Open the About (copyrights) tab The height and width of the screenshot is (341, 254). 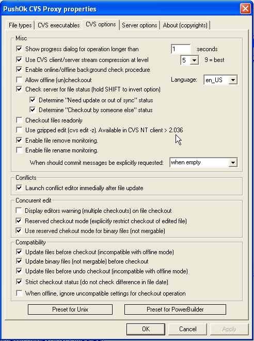point(185,25)
